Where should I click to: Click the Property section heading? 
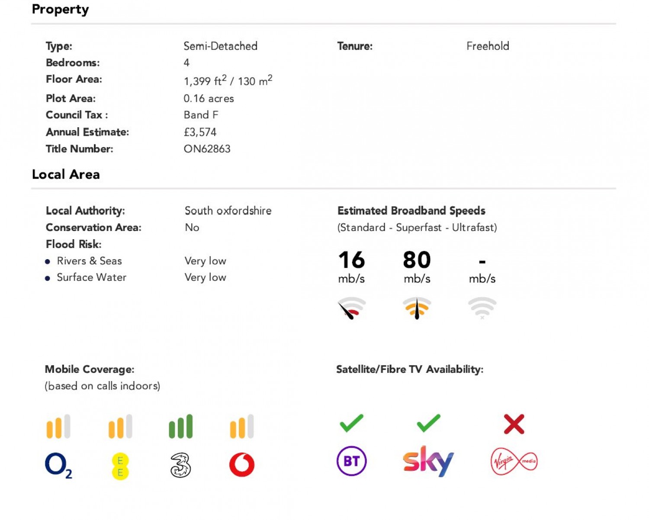tap(60, 9)
